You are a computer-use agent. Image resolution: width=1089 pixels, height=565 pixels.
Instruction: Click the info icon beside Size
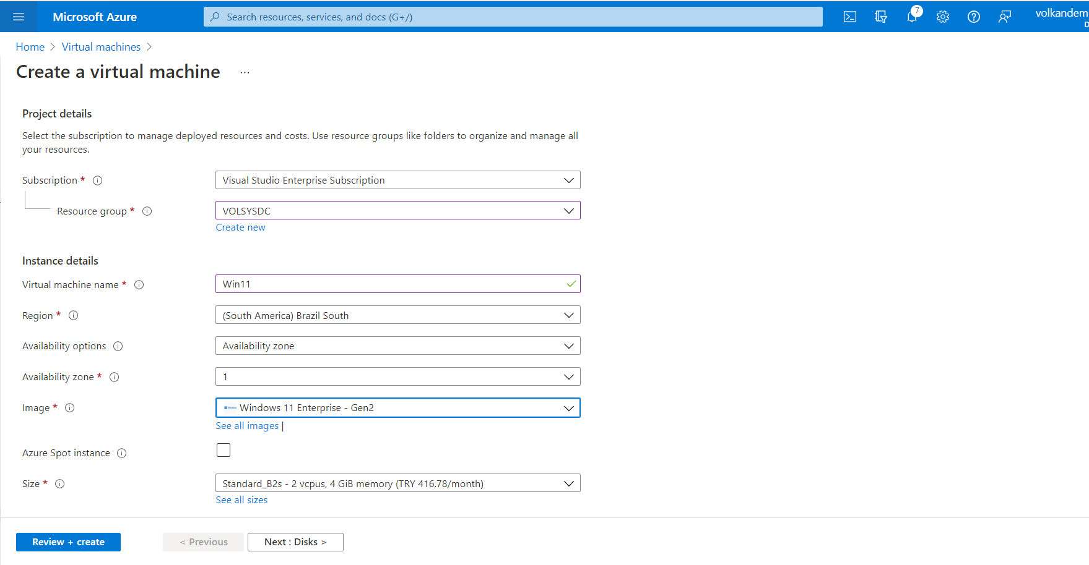(x=59, y=483)
